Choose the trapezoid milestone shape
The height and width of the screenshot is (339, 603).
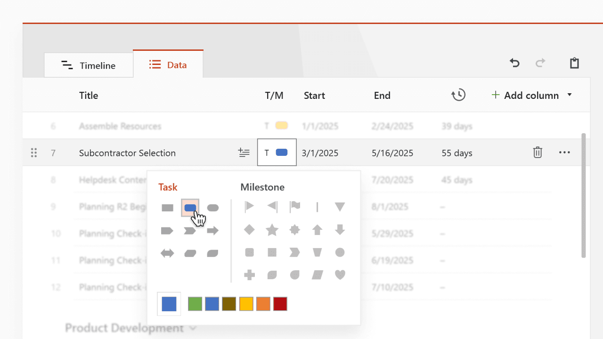(x=318, y=252)
